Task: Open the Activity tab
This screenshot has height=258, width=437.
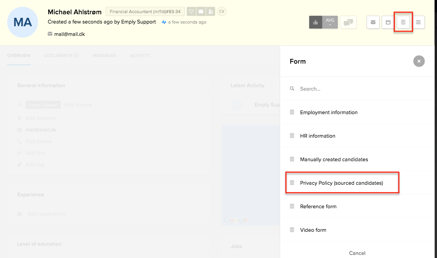Action: 139,56
